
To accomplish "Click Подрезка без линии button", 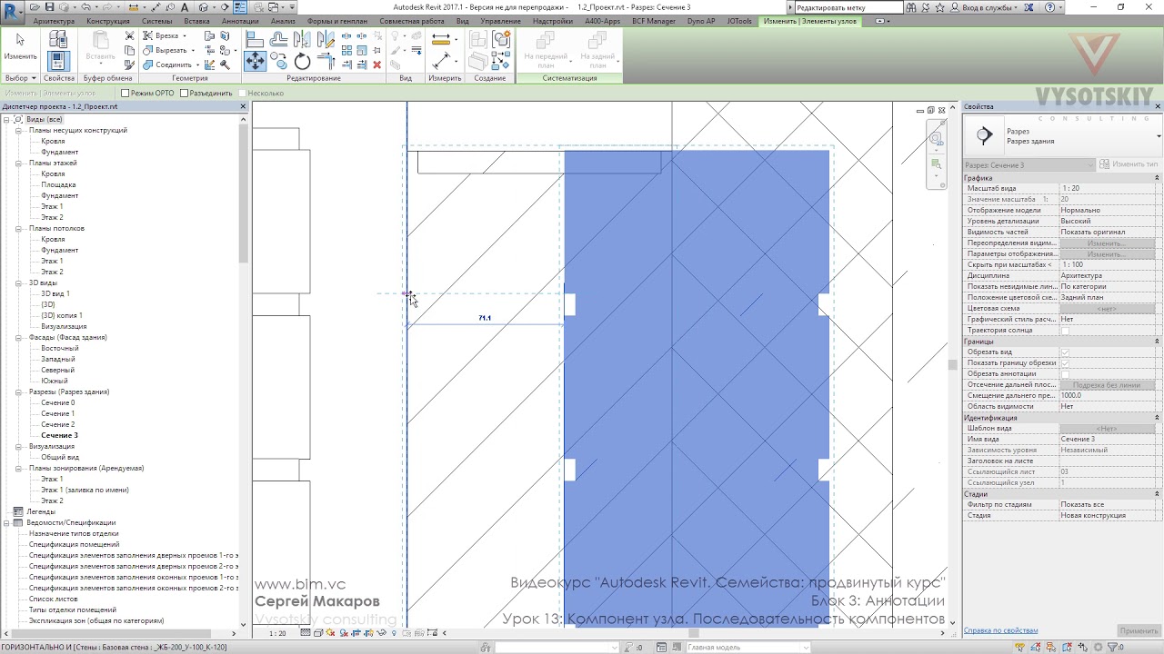I will 1106,385.
